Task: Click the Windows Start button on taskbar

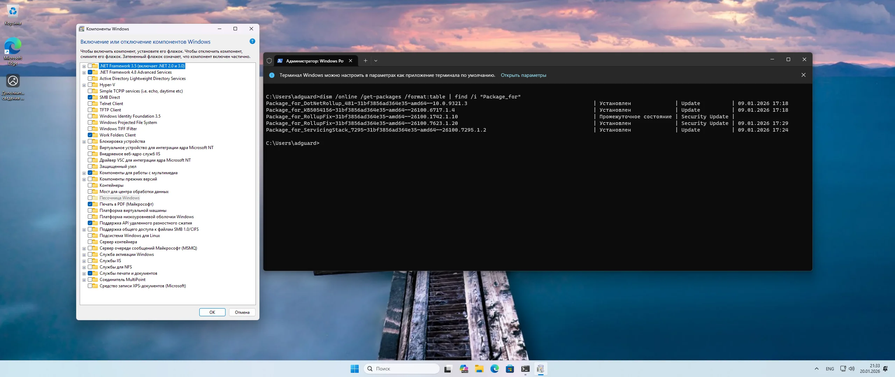Action: pos(355,369)
